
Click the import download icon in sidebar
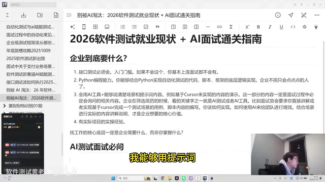24,15
